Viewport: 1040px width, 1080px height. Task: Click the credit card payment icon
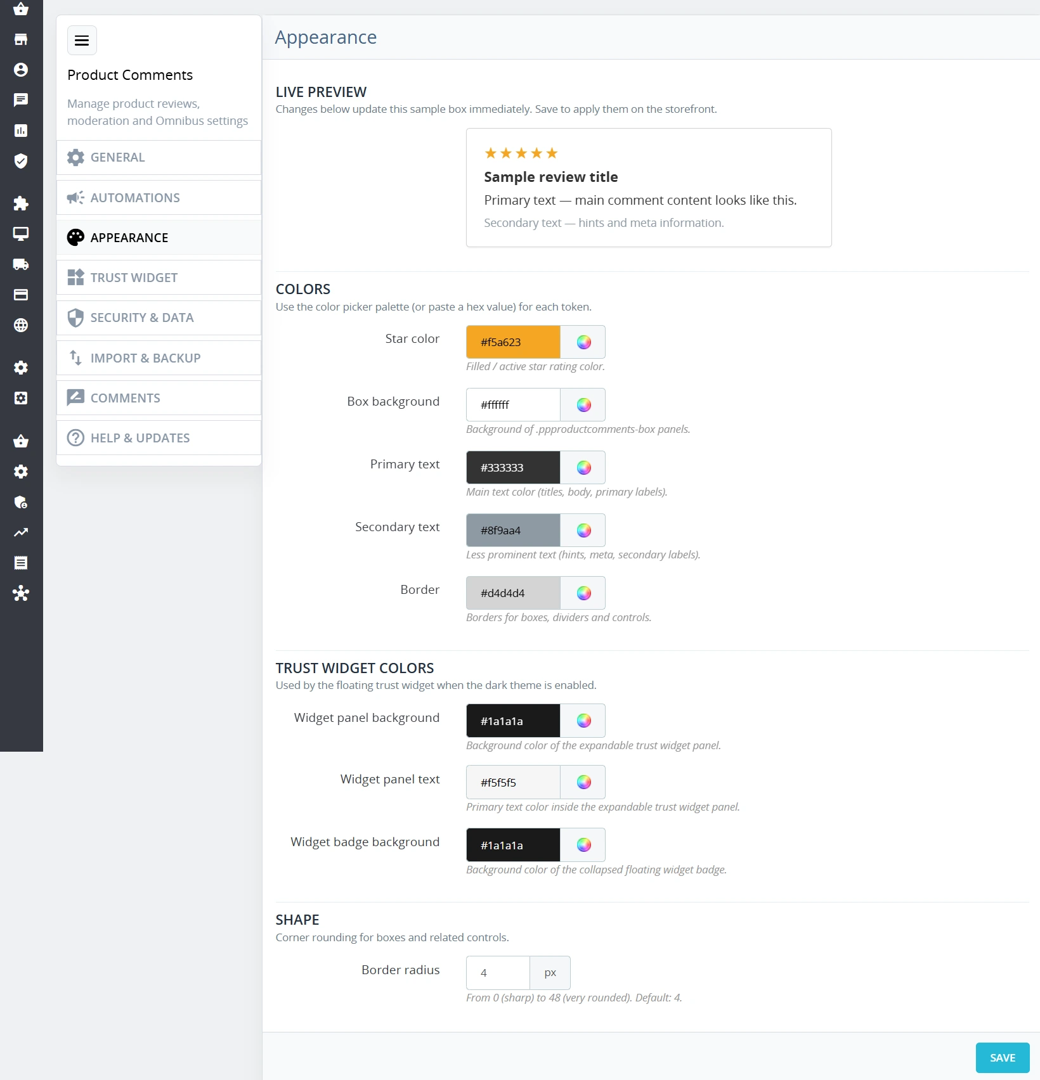[21, 295]
